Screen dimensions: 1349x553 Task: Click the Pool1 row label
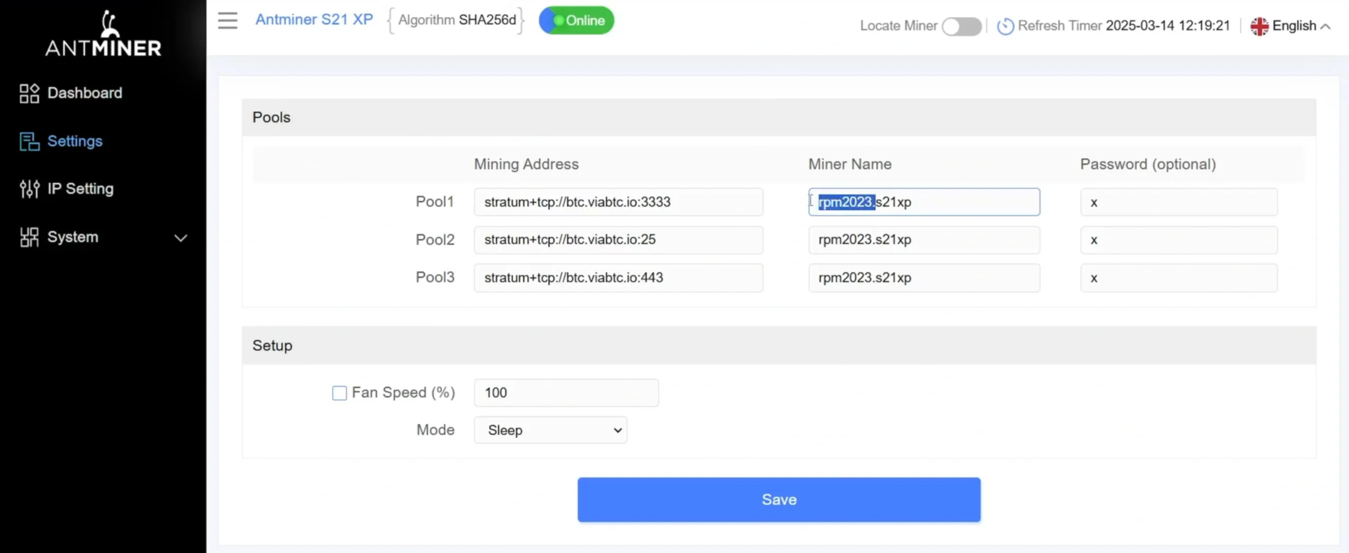click(435, 202)
